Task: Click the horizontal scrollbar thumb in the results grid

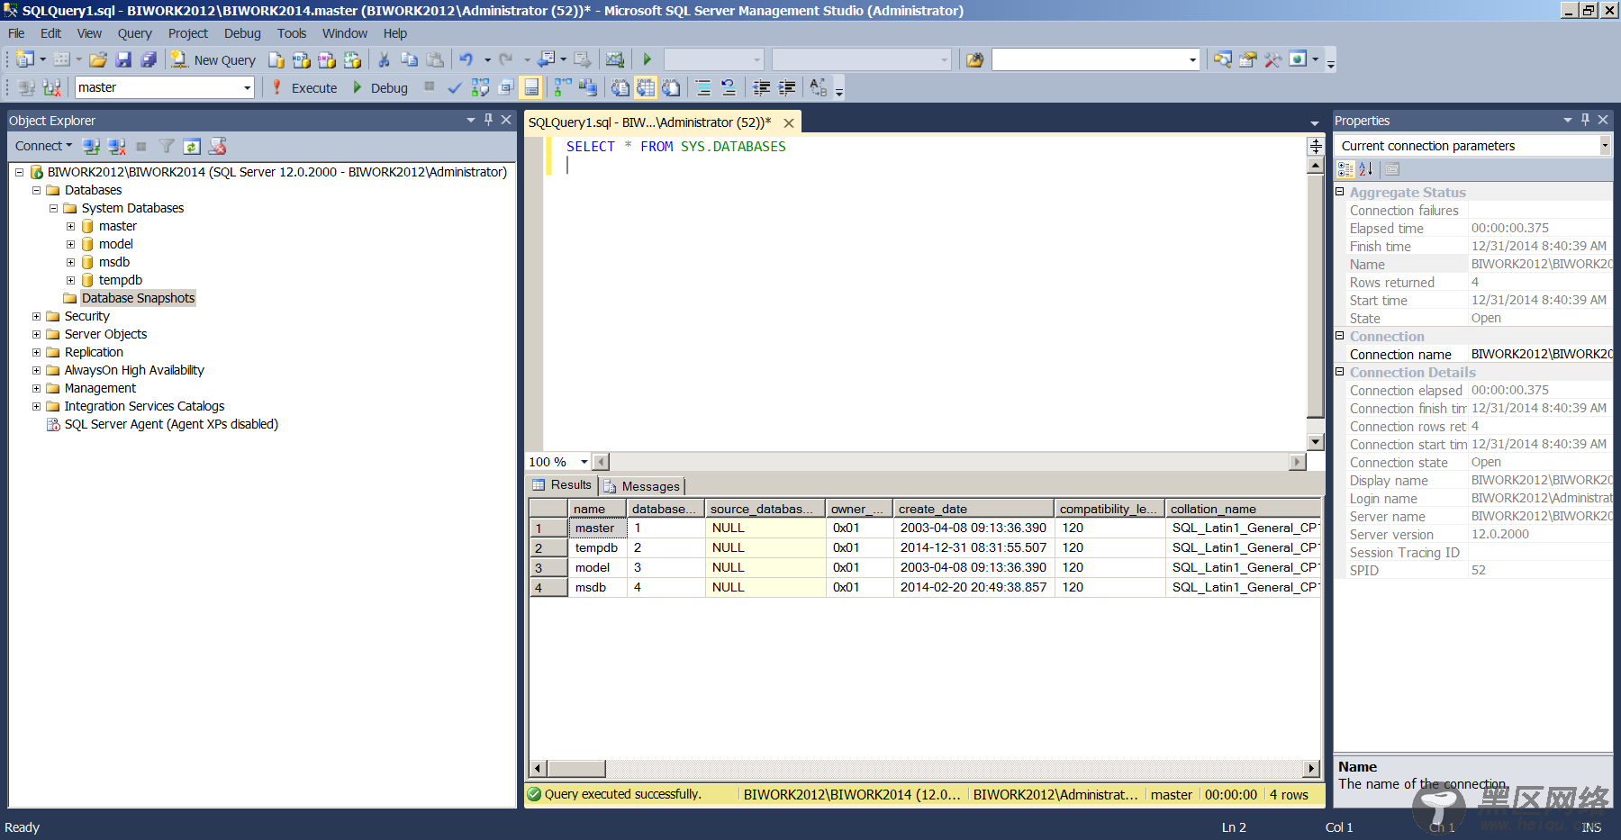Action: [x=576, y=768]
